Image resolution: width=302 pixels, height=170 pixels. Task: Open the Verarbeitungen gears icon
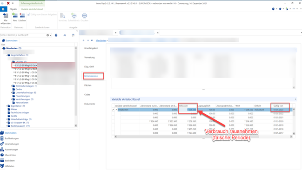click(x=2, y=144)
